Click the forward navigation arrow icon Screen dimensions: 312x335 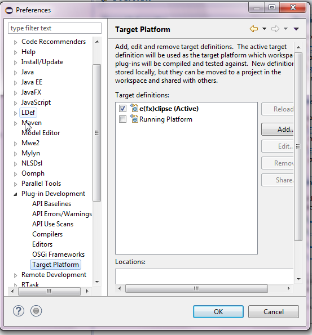coord(275,29)
